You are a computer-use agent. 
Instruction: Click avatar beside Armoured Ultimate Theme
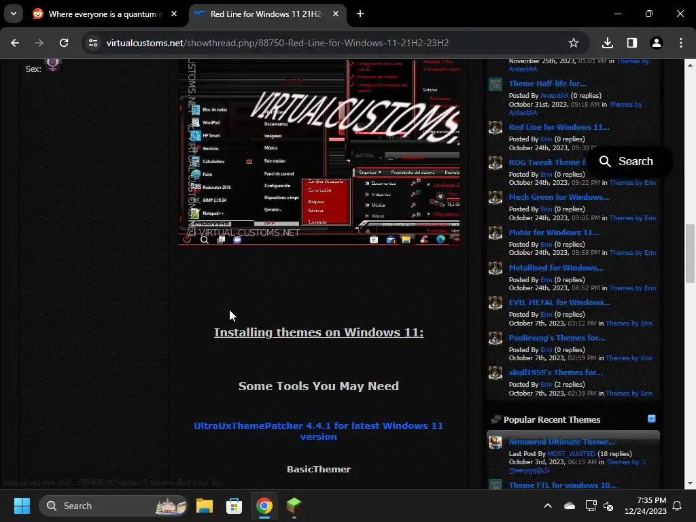[495, 442]
